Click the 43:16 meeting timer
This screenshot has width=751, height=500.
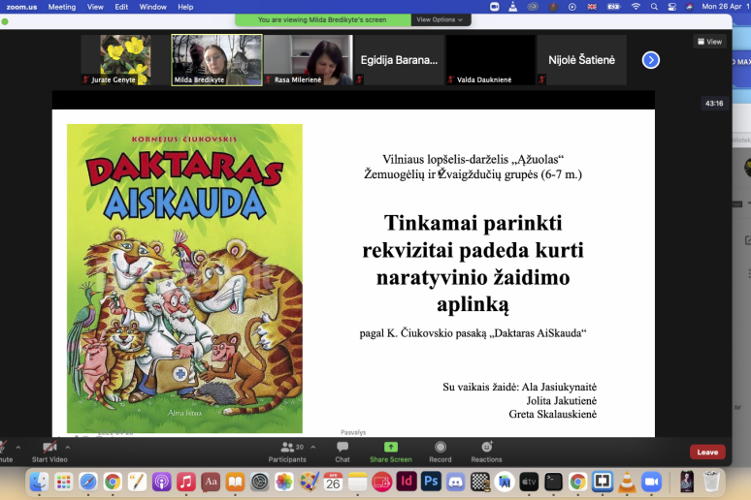click(714, 104)
